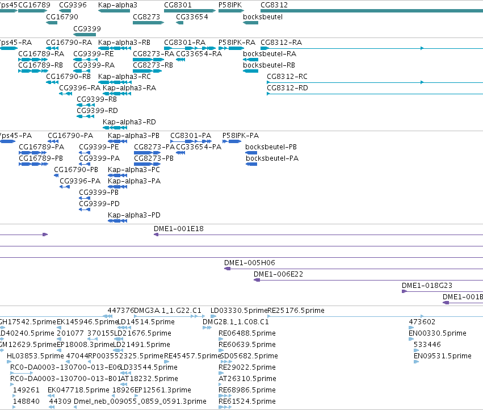Select the DME1-001E18 clone label
This screenshot has height=410, width=483.
(179, 229)
